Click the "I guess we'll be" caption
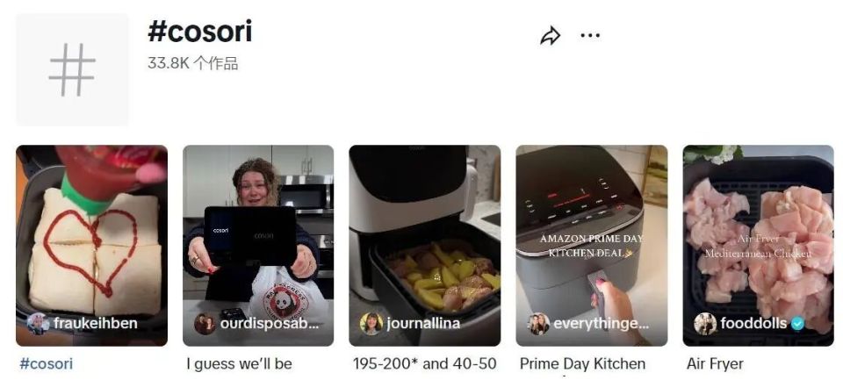This screenshot has width=843, height=387. pyautogui.click(x=239, y=364)
